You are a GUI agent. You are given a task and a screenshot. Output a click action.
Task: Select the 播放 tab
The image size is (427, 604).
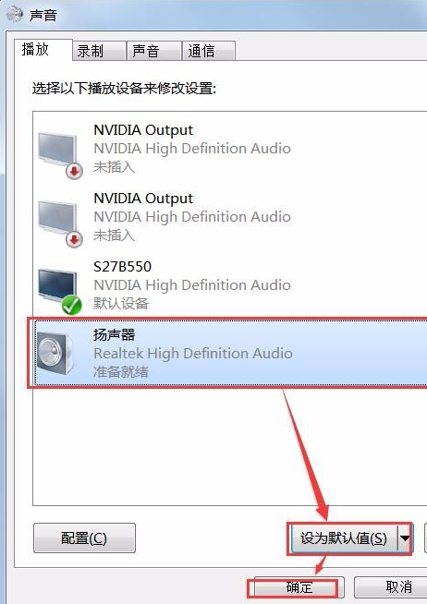point(43,50)
